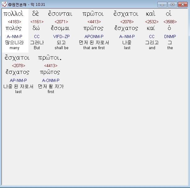Click the lemma πρῶτος above APONM-P
Screen dimensions: 190x188
(x=93, y=28)
